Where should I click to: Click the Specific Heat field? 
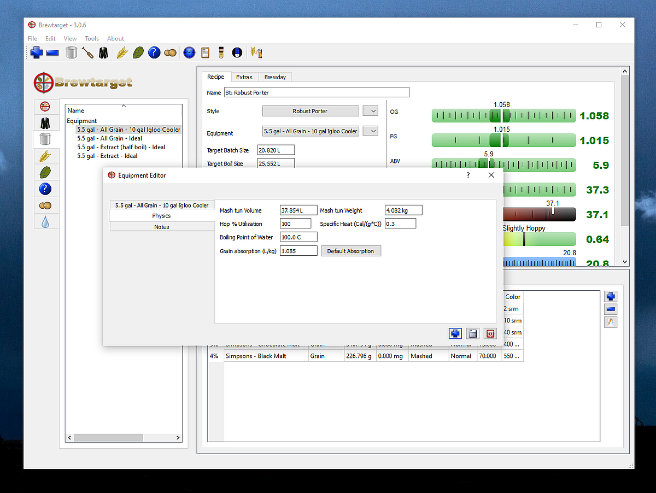400,224
